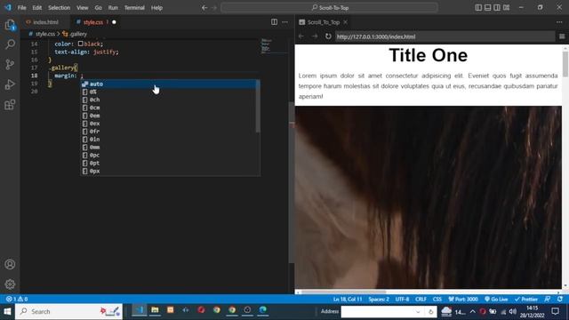Open the Search view in the activity bar
Image resolution: width=569 pixels, height=320 pixels.
pos(10,44)
